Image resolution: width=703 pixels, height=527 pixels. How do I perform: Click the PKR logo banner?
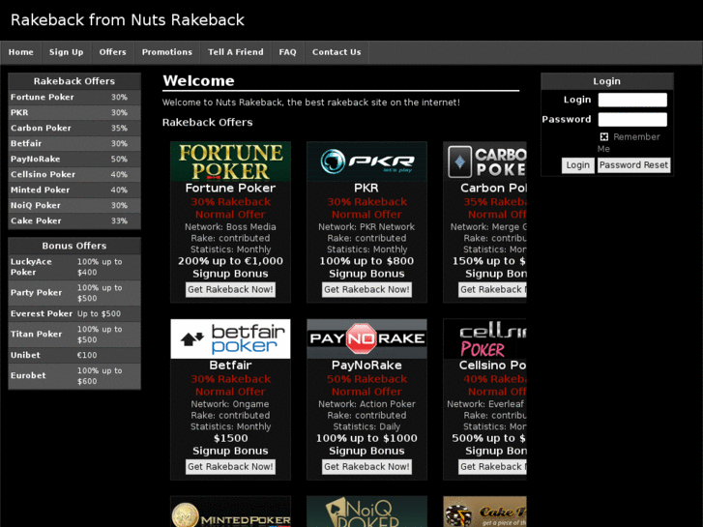tap(366, 161)
